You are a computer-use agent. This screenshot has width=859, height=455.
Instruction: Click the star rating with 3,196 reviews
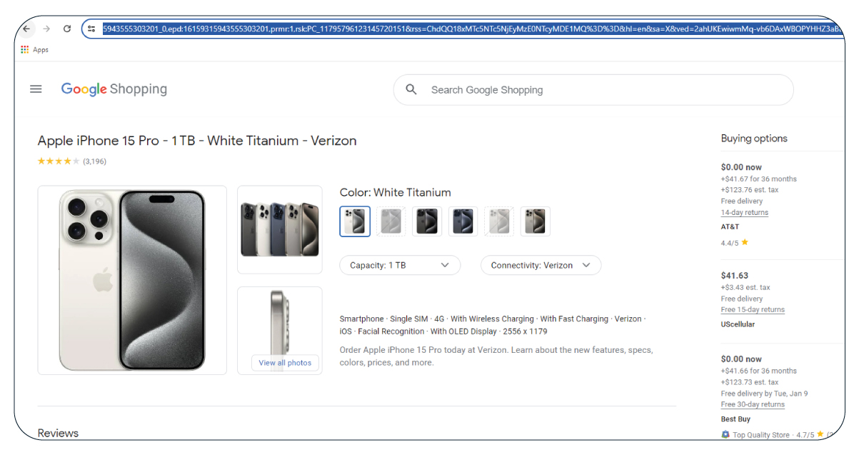(72, 161)
